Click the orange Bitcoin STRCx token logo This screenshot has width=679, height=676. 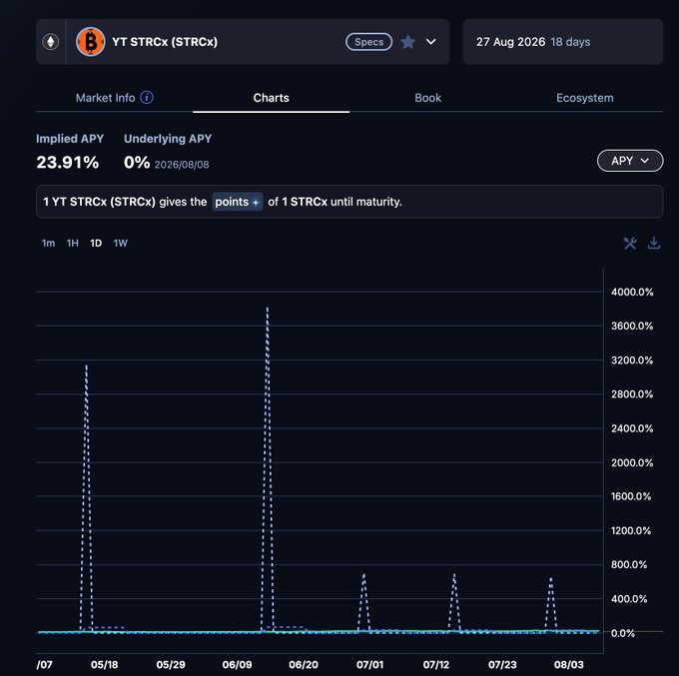coord(91,42)
